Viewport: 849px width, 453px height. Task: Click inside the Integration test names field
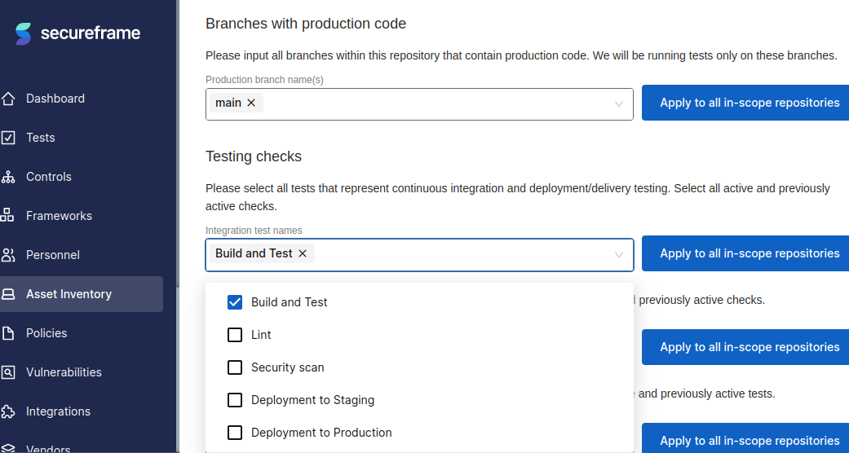(x=419, y=254)
